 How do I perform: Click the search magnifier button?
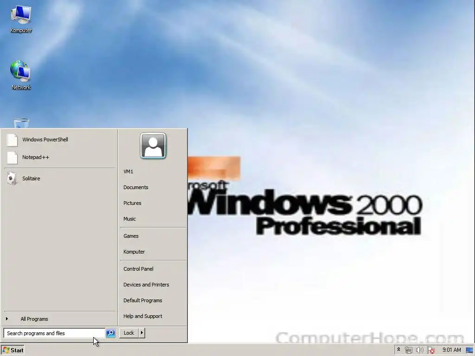click(x=110, y=333)
